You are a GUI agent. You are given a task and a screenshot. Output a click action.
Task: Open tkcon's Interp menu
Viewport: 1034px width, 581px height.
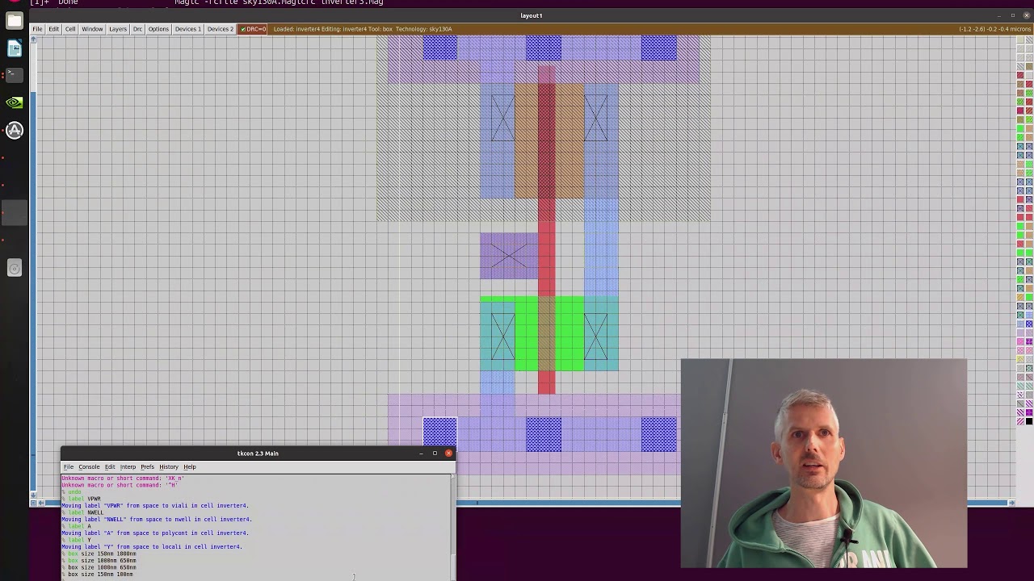point(128,467)
